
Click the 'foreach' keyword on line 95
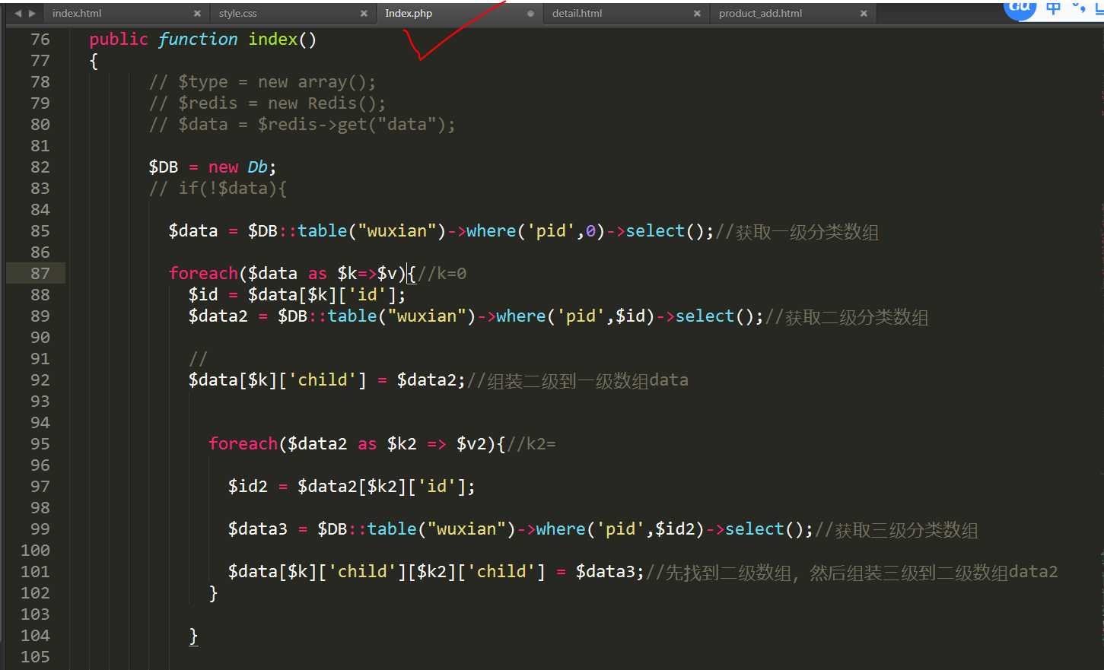pos(243,444)
